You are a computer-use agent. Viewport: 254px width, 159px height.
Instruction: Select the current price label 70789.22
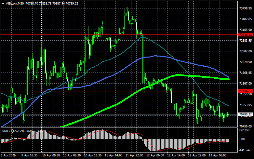pyautogui.click(x=246, y=114)
